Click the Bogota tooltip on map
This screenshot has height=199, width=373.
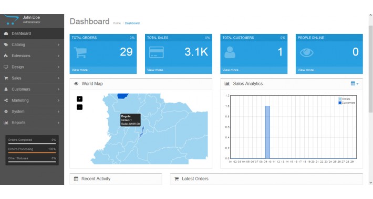tap(130, 120)
